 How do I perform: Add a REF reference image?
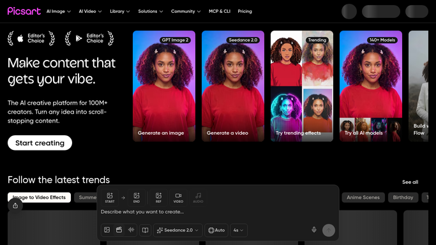(158, 198)
